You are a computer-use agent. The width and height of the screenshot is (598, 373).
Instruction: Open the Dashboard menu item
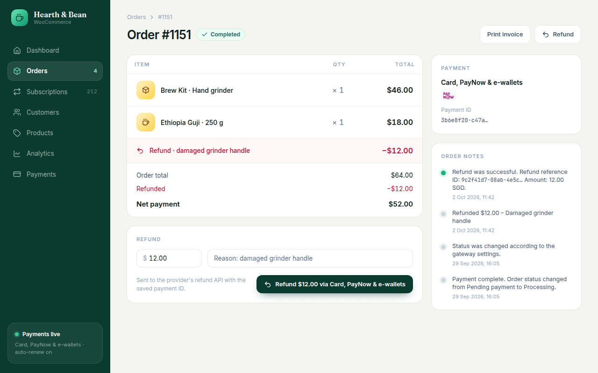pos(55,50)
